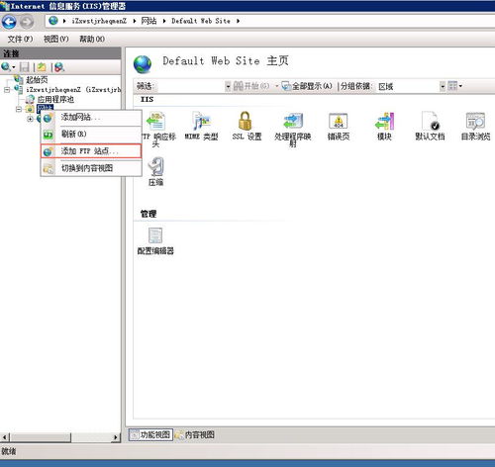Choose 添加网站 from context menu
The height and width of the screenshot is (467, 495).
pyautogui.click(x=91, y=117)
